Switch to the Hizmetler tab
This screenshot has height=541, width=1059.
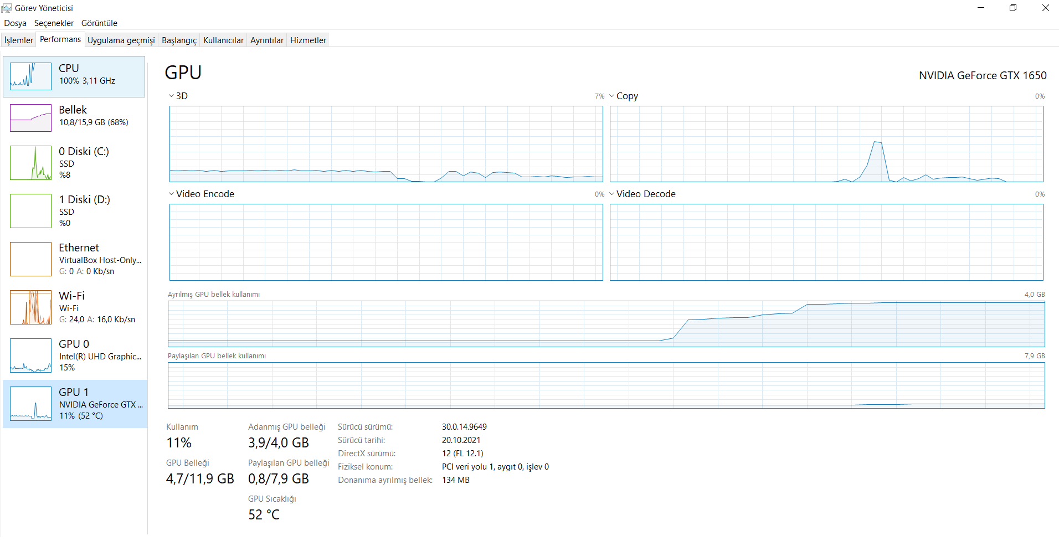[308, 40]
